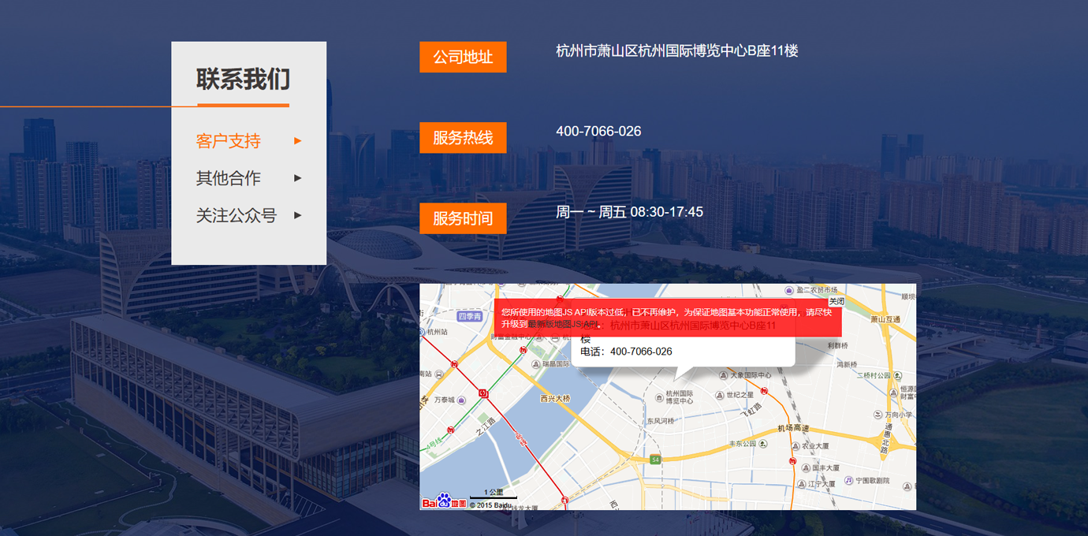
Task: Click the 杭州国际博览中心 map marker icon
Action: 660,399
